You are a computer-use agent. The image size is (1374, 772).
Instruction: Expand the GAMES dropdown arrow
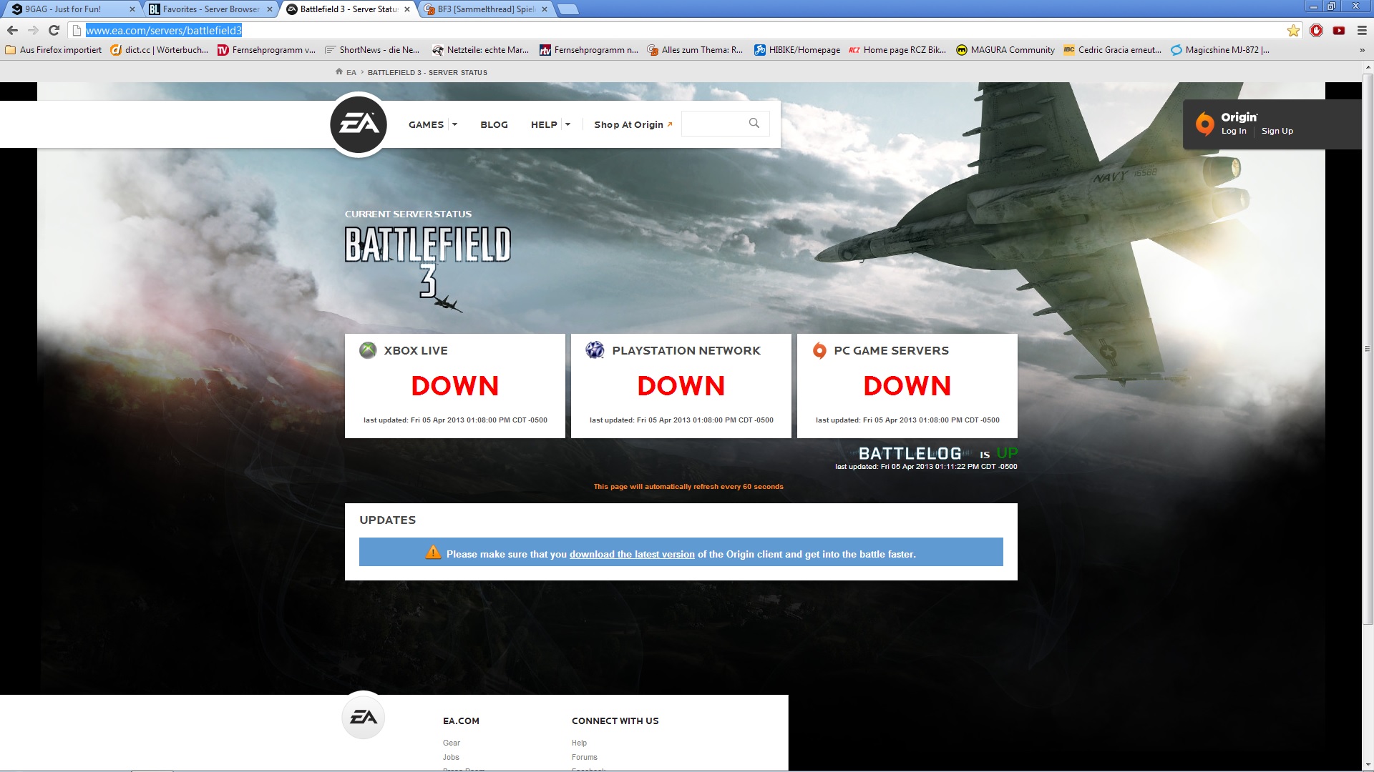click(x=454, y=124)
